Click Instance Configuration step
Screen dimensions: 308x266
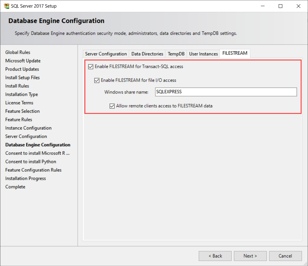point(28,128)
